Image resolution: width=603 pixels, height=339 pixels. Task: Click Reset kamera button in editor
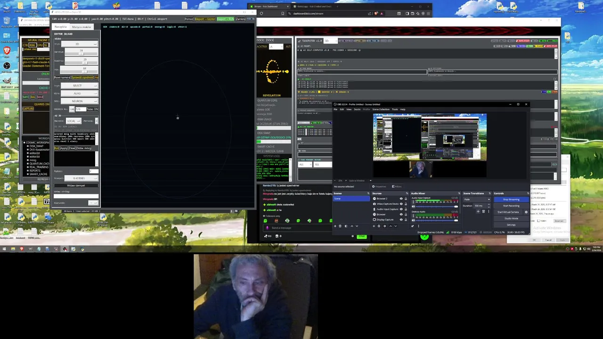click(62, 77)
